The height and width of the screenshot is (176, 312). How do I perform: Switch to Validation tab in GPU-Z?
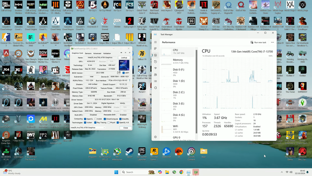pyautogui.click(x=107, y=53)
